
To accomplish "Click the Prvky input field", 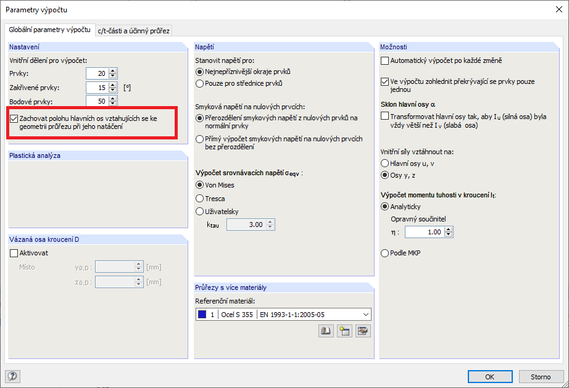I will pyautogui.click(x=98, y=73).
